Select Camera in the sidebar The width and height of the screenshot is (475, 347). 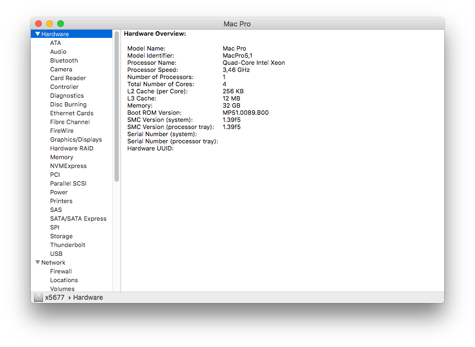click(61, 69)
